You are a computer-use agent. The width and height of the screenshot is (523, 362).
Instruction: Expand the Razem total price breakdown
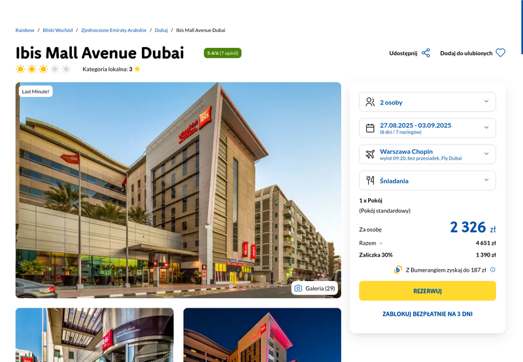click(x=371, y=243)
